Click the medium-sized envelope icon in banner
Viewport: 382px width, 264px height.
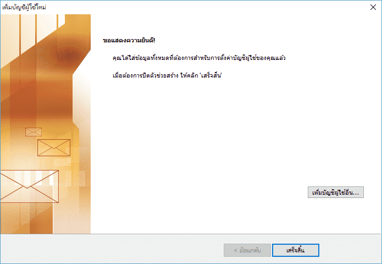[54, 148]
